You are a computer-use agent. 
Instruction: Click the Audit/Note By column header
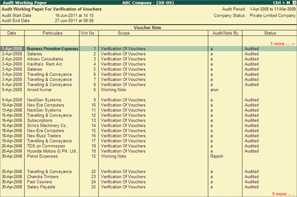(225, 33)
